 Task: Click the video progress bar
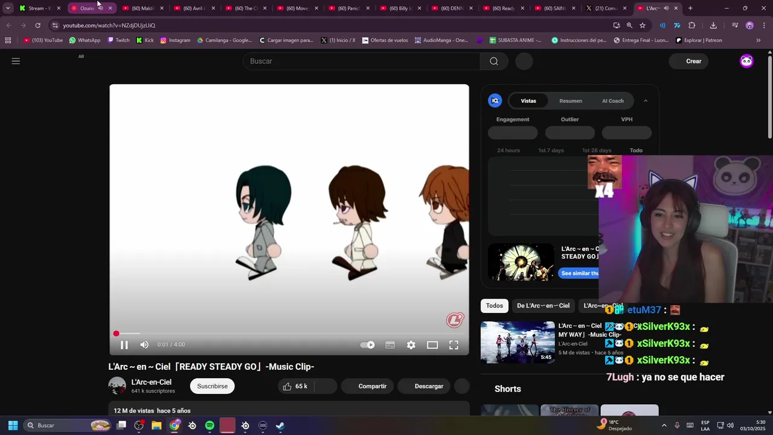click(289, 333)
